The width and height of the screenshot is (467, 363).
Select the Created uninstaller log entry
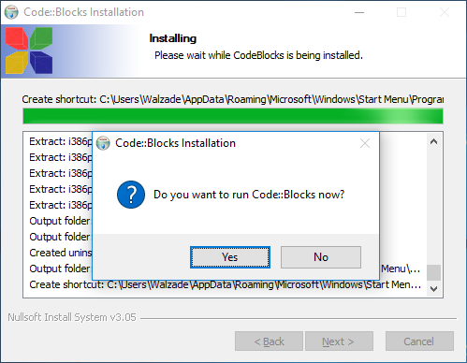(x=61, y=253)
